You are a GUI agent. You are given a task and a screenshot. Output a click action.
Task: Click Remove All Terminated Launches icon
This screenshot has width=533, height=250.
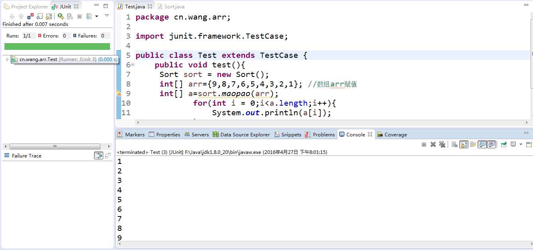tap(442, 144)
